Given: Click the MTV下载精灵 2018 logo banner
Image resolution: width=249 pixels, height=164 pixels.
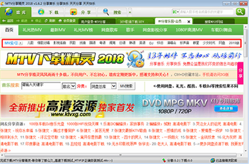Looking at the screenshot, I should coord(65,59).
